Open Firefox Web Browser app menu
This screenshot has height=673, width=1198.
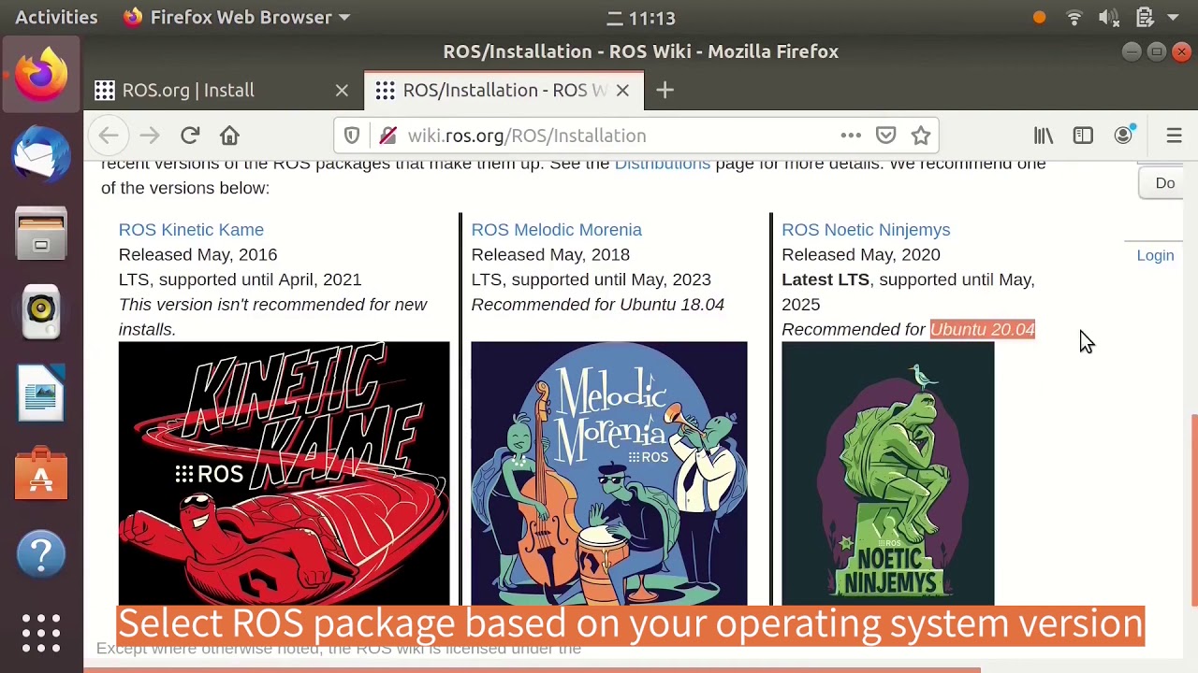click(236, 17)
